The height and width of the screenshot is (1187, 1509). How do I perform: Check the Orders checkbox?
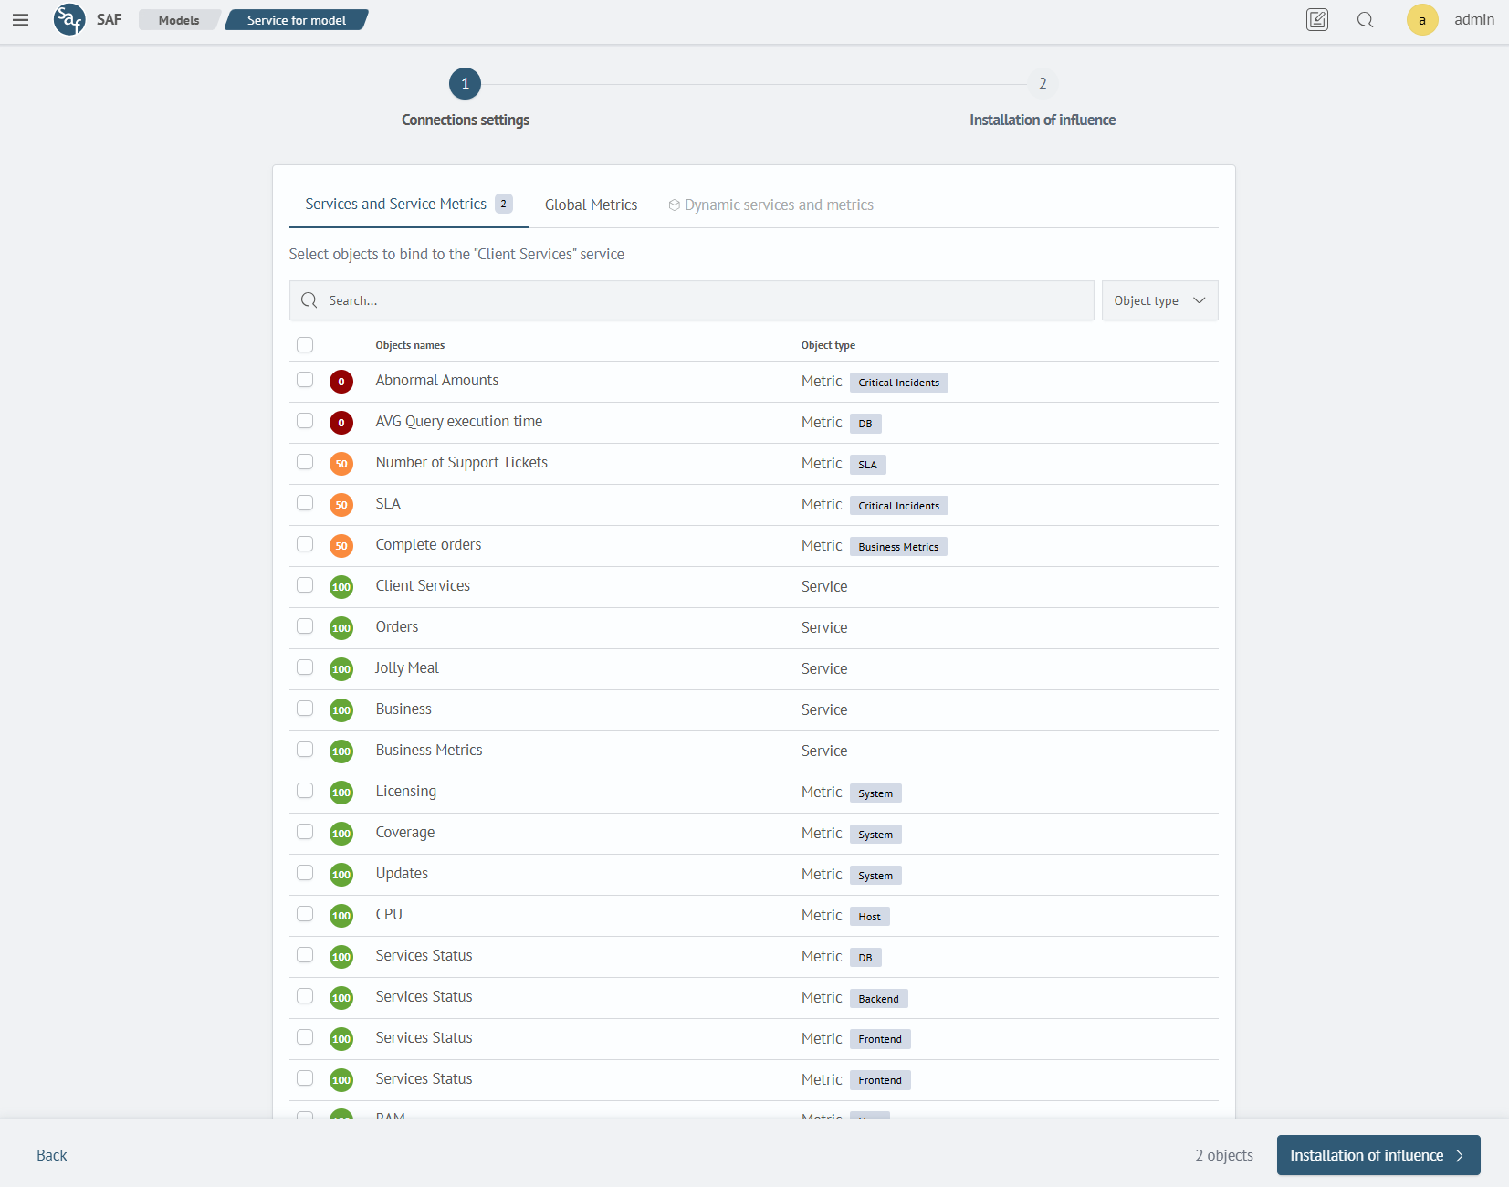[305, 626]
